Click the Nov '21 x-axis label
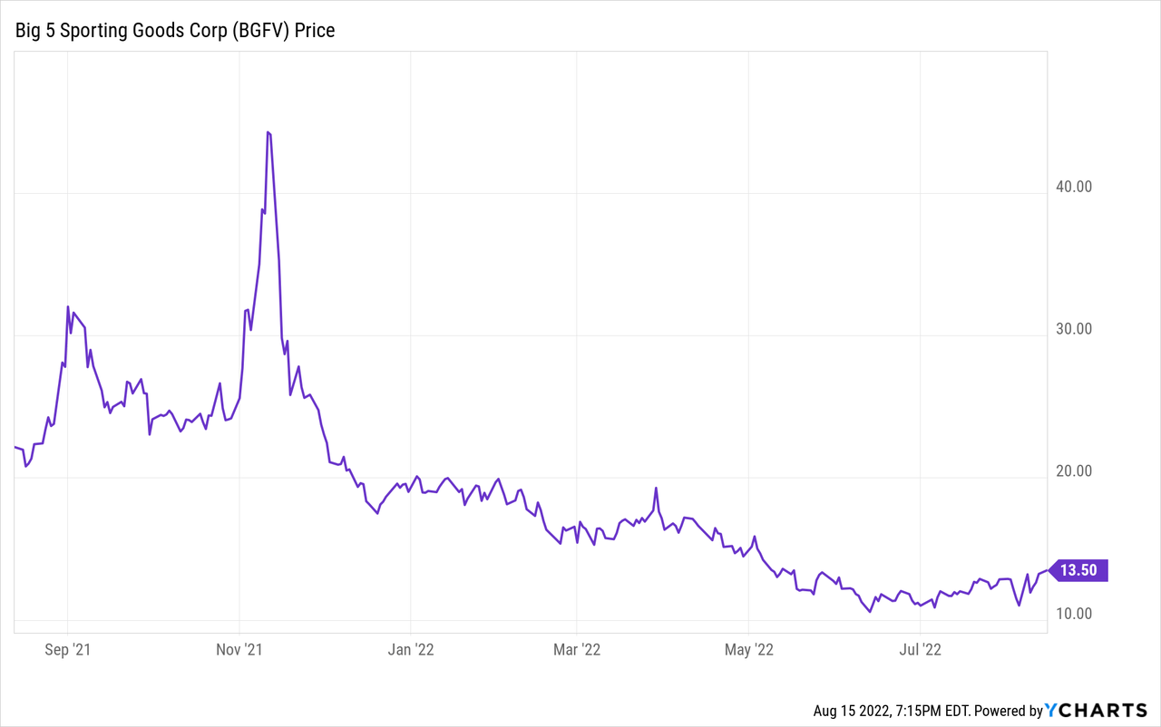Screen dimensions: 1161x727 point(239,650)
